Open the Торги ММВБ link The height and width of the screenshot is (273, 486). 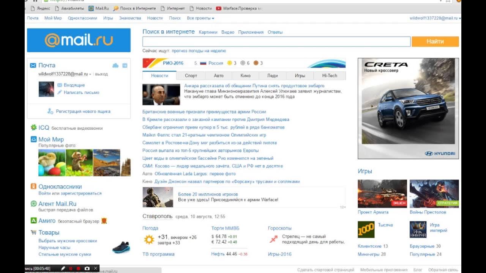pyautogui.click(x=226, y=228)
